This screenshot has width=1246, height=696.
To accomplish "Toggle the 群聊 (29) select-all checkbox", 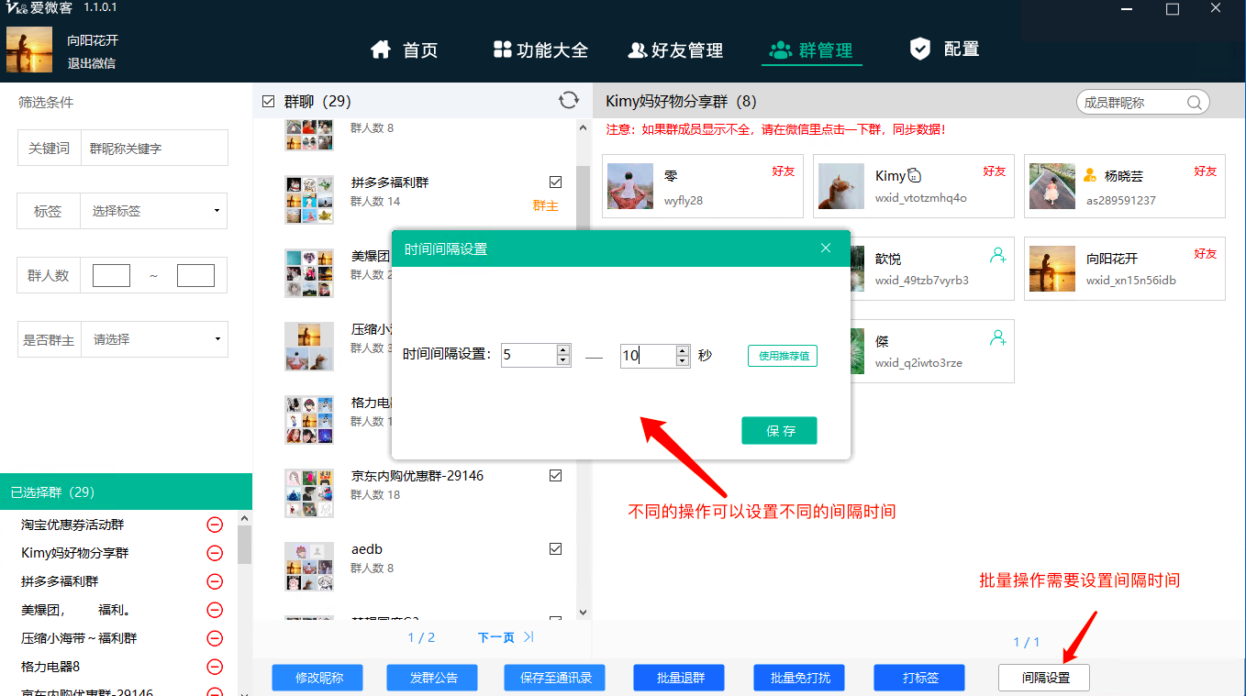I will (x=268, y=102).
